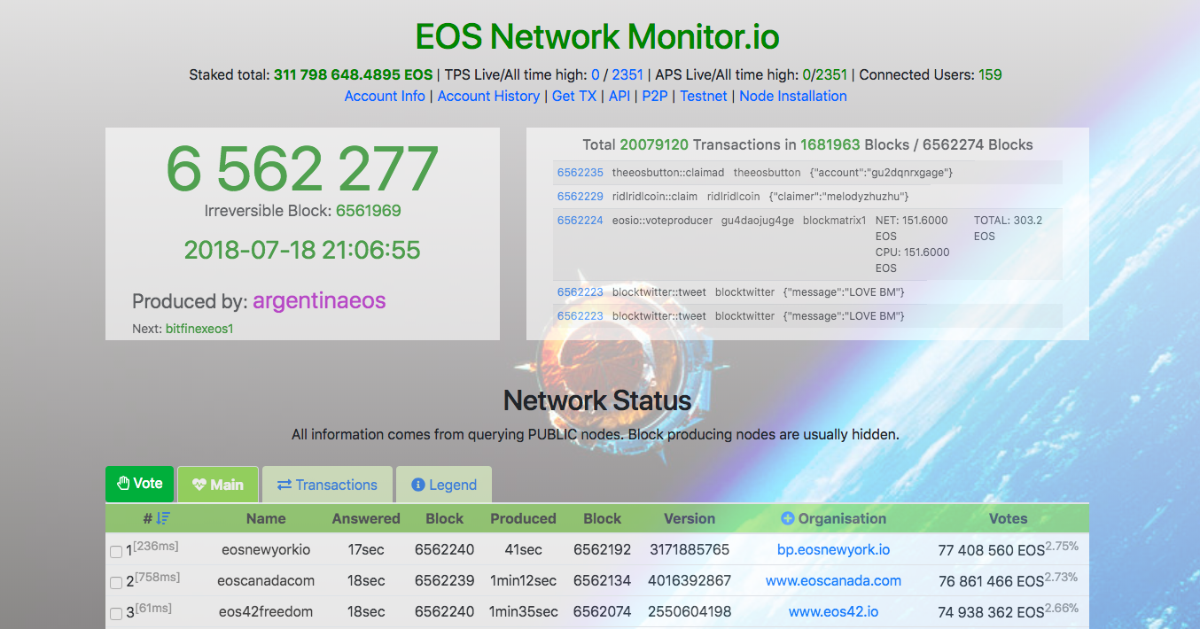Click version number 4016392867
This screenshot has width=1200, height=629.
[x=690, y=580]
